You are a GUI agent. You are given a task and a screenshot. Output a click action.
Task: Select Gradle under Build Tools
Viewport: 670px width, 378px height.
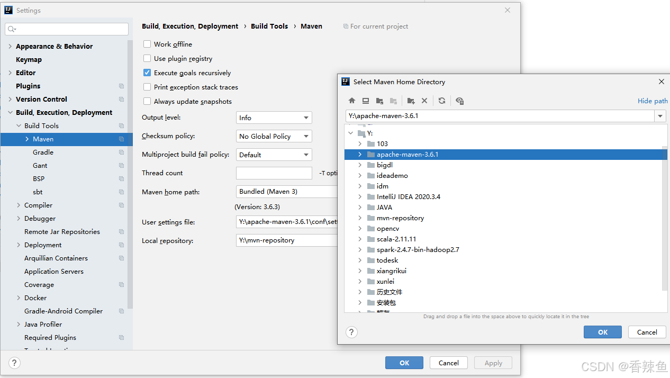[x=43, y=152]
